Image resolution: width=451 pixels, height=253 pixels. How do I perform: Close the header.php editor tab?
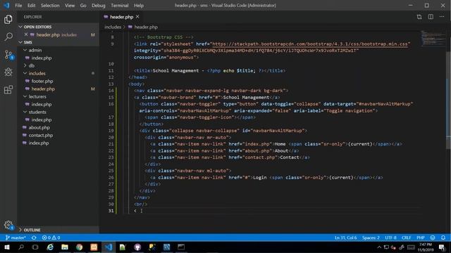(x=137, y=17)
